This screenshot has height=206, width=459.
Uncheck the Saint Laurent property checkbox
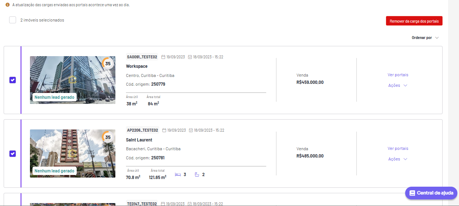[13, 153]
